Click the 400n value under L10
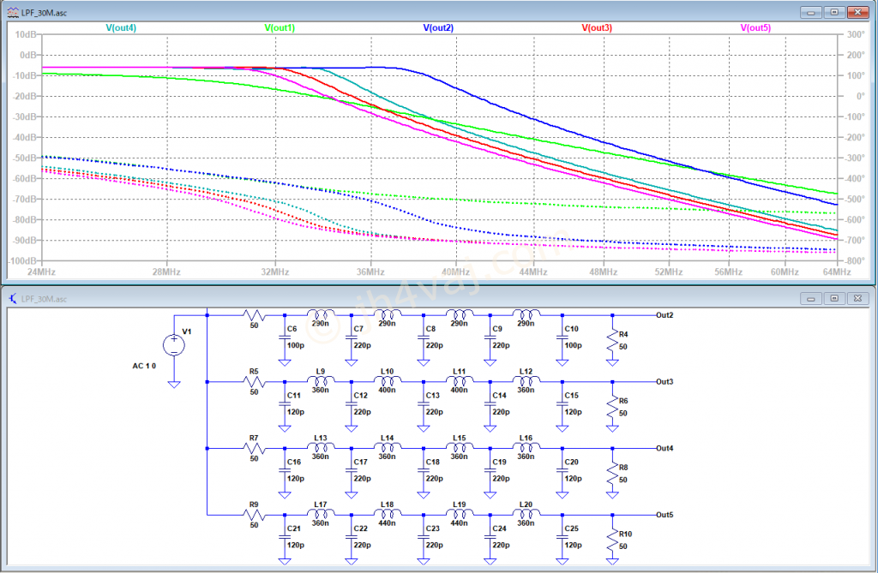This screenshot has width=878, height=573. coord(387,390)
